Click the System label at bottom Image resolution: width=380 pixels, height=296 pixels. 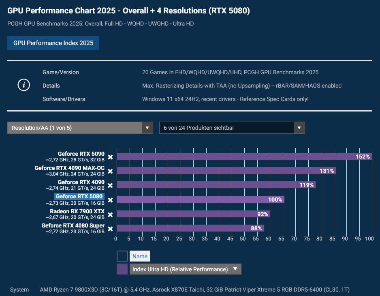[x=19, y=290]
